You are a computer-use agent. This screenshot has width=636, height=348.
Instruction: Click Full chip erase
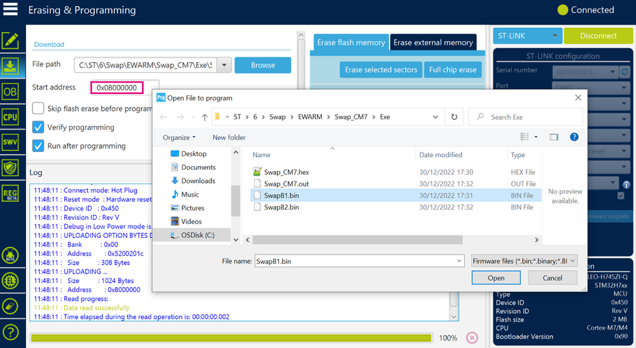click(453, 70)
